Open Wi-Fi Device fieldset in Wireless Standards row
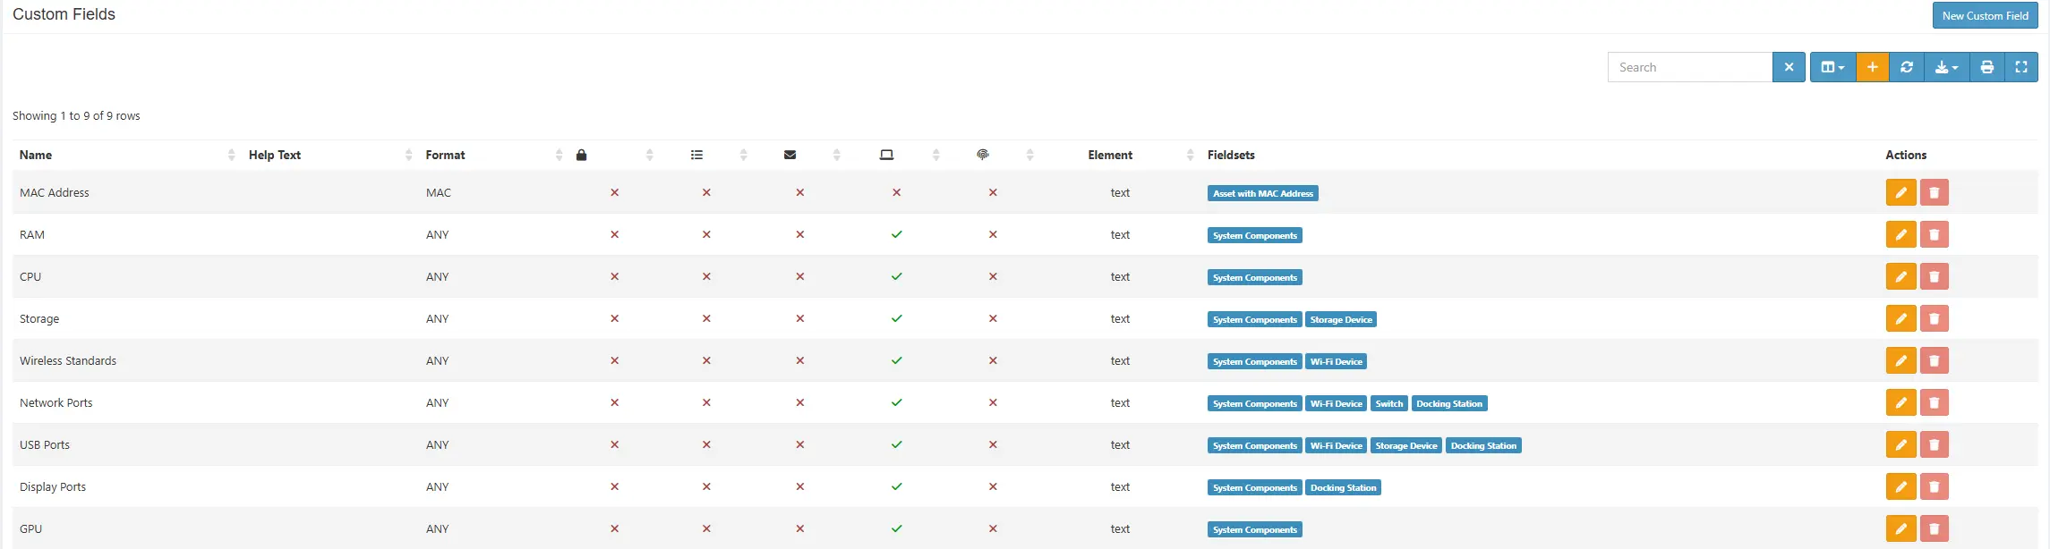The height and width of the screenshot is (549, 2050). [x=1336, y=361]
